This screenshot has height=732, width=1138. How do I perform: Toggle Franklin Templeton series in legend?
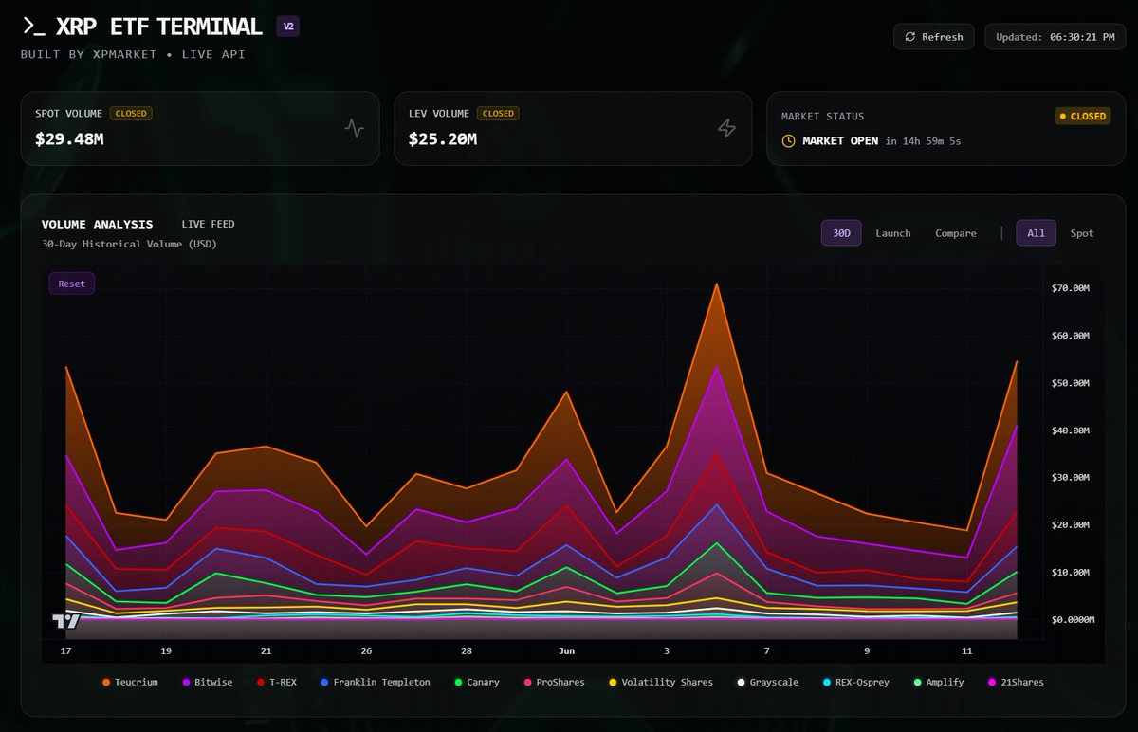pos(375,682)
